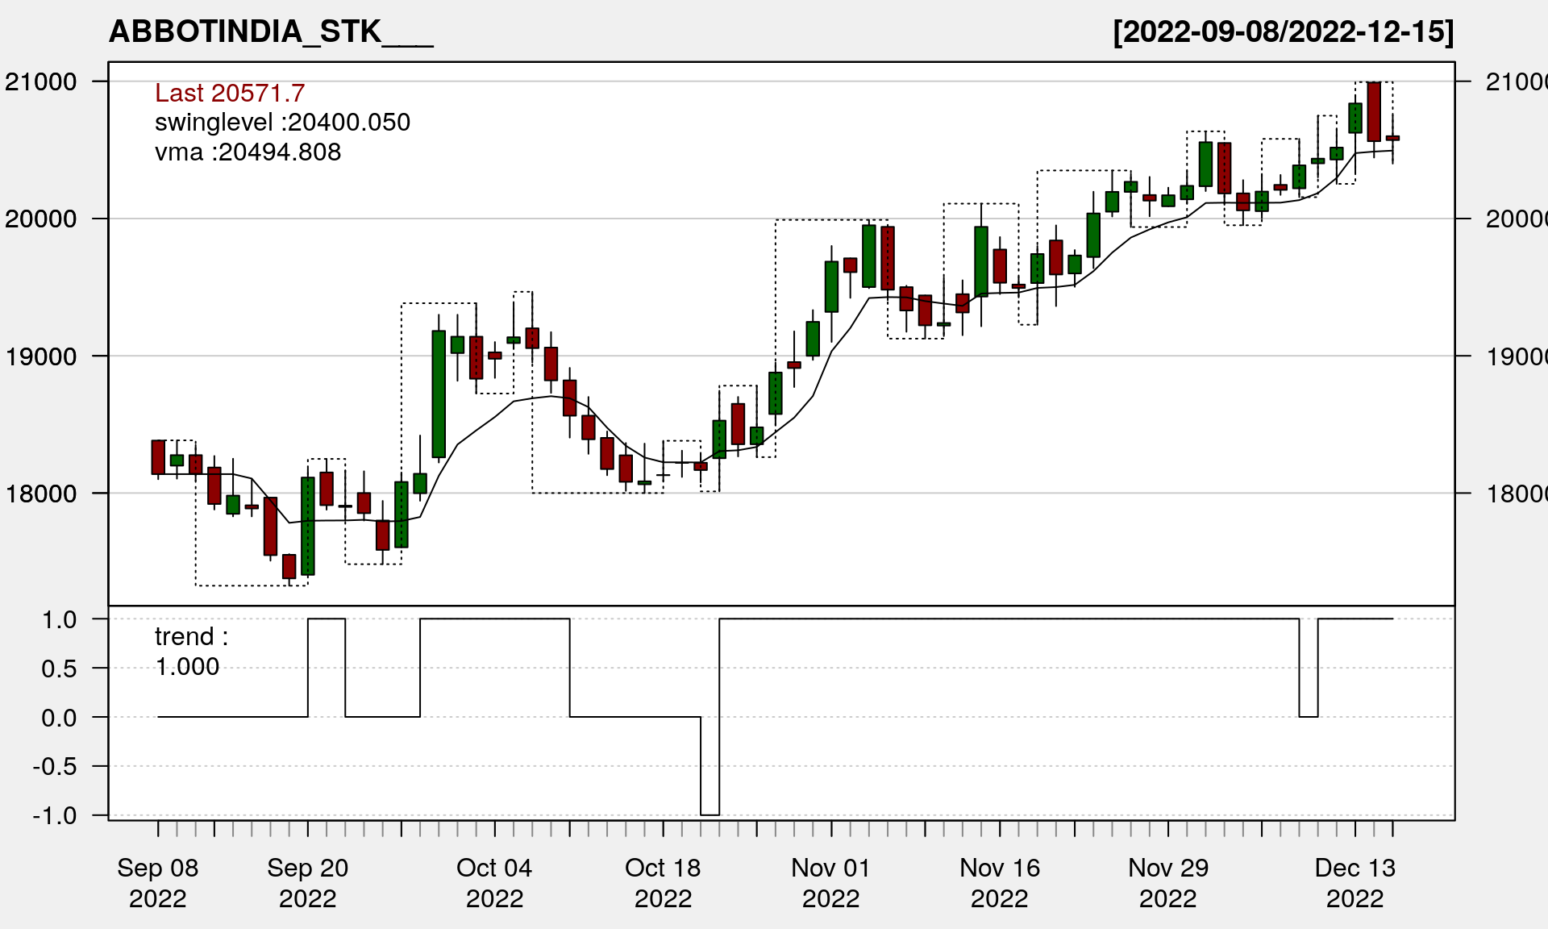Click the tall green candle before Oct 04
Screen dimensions: 1548x929
[439, 394]
